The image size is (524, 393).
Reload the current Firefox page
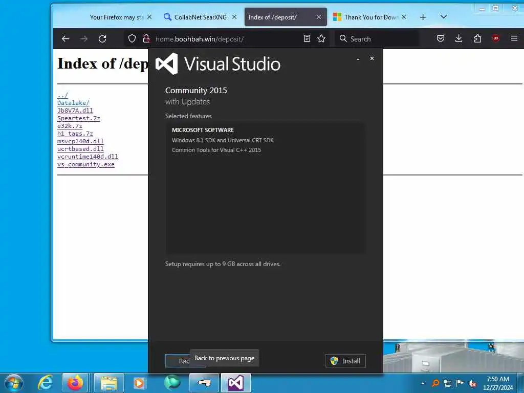click(102, 39)
